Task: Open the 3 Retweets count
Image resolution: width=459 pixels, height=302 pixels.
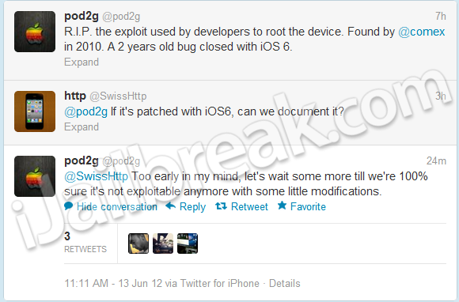Action: (x=85, y=243)
